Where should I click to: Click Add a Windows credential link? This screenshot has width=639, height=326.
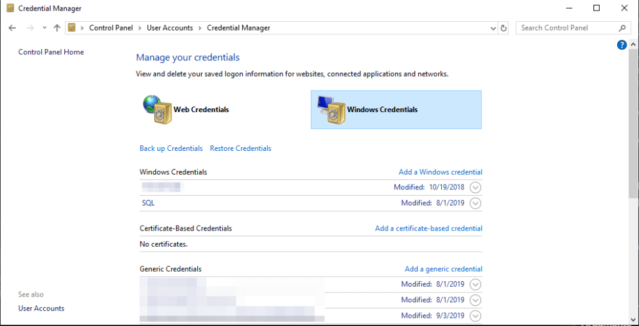(x=440, y=172)
